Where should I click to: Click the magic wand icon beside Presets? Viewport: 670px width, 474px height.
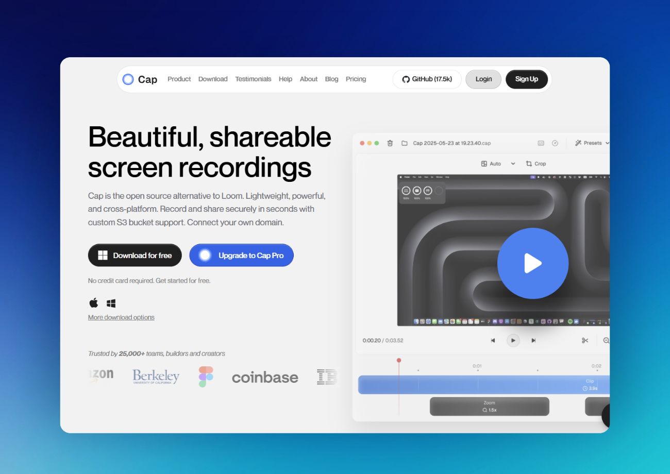(x=578, y=143)
